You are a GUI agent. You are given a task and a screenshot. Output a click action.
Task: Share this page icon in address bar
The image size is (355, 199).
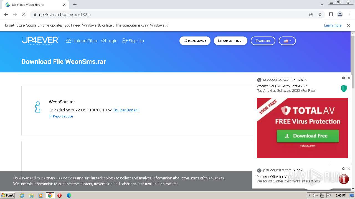[x=311, y=14]
